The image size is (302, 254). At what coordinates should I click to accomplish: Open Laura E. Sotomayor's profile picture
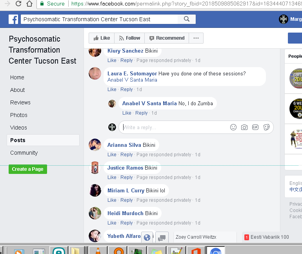pos(95,73)
